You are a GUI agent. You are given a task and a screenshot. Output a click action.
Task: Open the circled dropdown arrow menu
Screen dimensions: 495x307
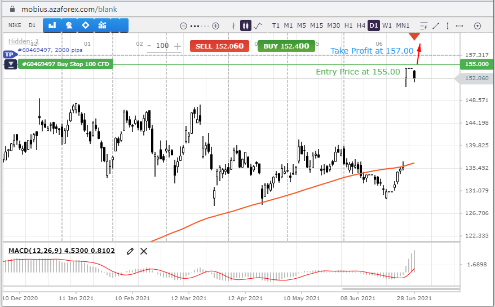[x=478, y=26]
